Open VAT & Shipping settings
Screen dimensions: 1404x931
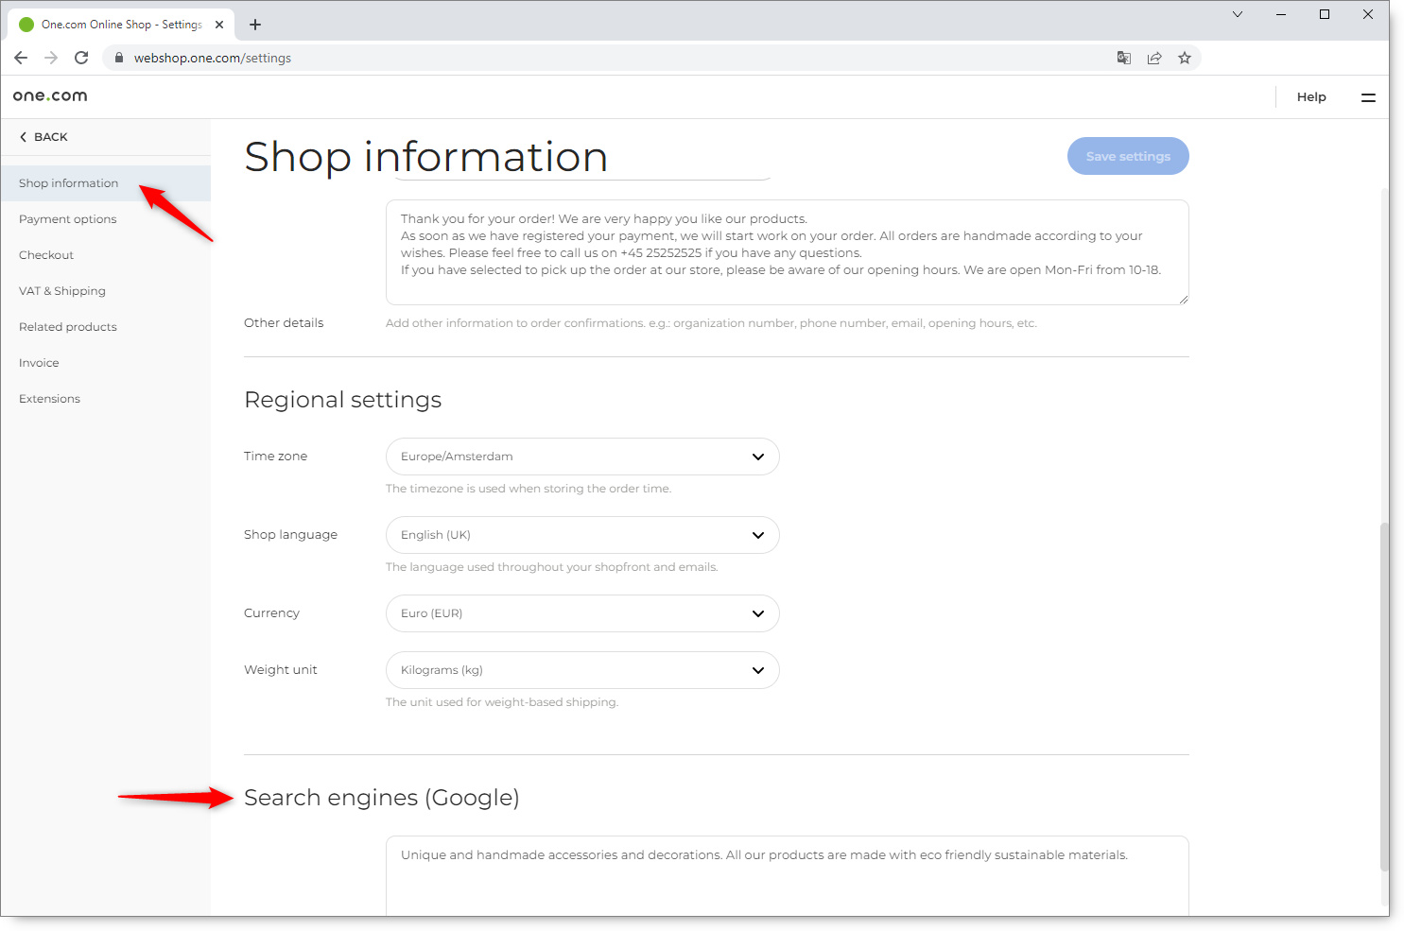[106, 291]
